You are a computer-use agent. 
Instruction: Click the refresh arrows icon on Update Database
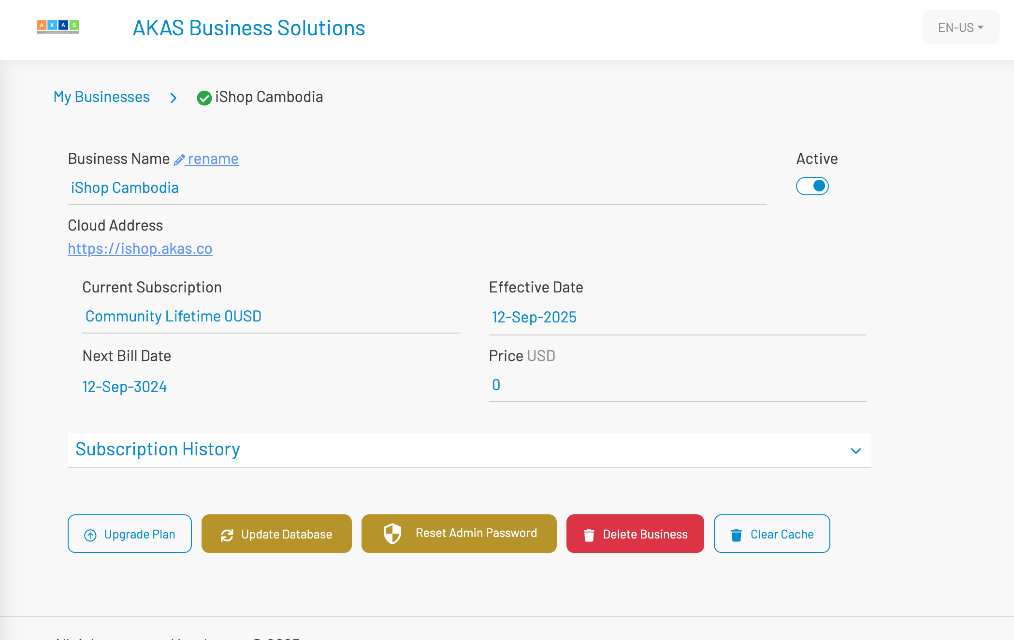227,535
